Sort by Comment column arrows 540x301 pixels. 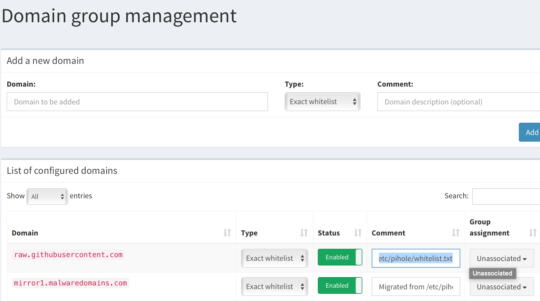coord(455,233)
